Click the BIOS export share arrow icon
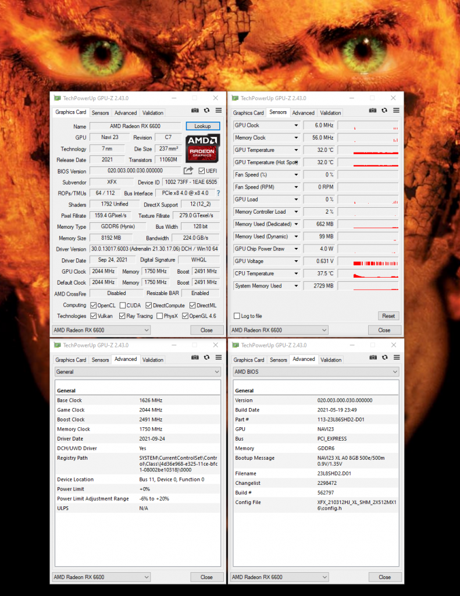The height and width of the screenshot is (596, 460). click(188, 171)
